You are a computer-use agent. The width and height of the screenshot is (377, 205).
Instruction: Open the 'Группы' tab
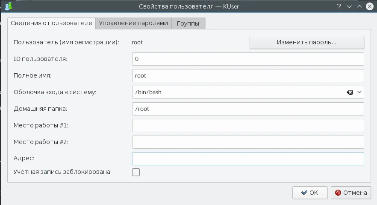pyautogui.click(x=188, y=23)
